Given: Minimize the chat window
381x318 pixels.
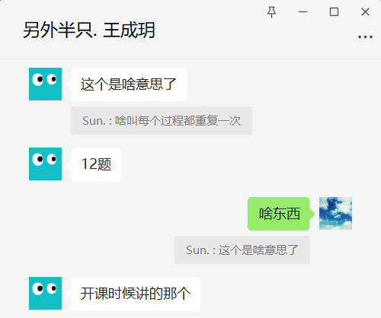Looking at the screenshot, I should 303,12.
